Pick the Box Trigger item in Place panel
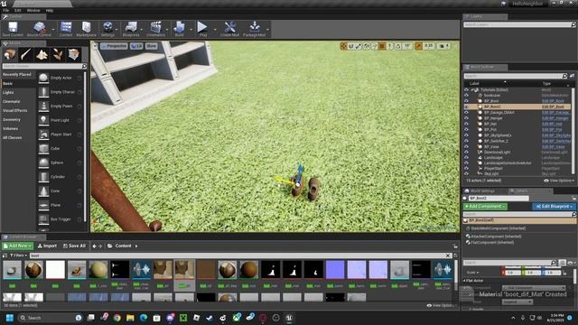This screenshot has width=578, height=325. point(61,219)
